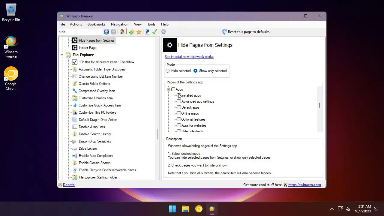The height and width of the screenshot is (216, 384).
Task: Click Hide Pages from Settings gear icon
Action: click(75, 40)
